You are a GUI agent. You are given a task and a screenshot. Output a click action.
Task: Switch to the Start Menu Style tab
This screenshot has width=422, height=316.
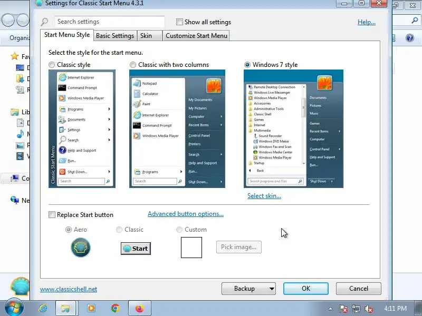[67, 35]
